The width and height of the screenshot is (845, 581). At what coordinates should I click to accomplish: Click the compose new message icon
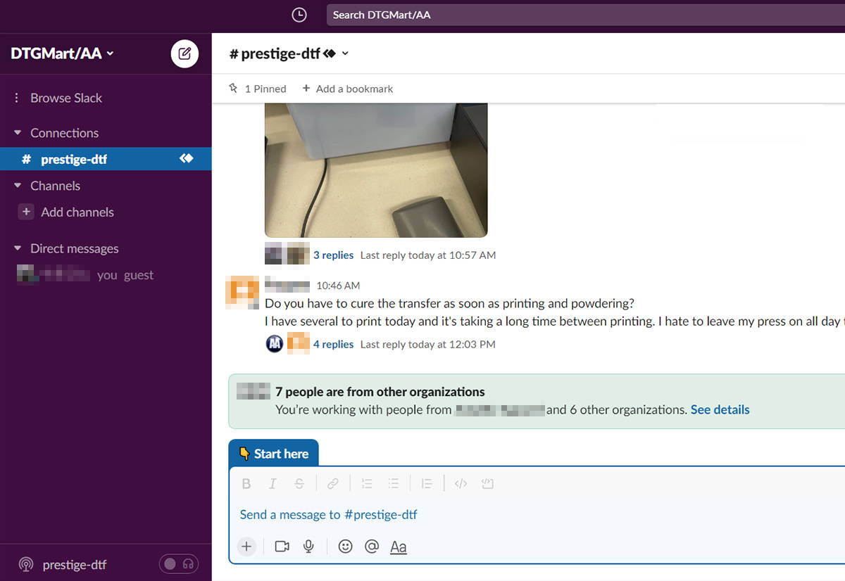point(184,53)
